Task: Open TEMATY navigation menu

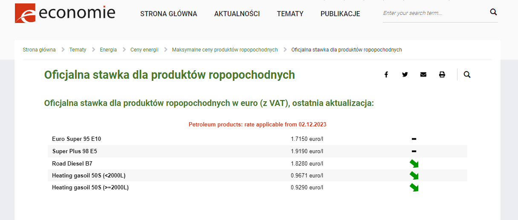Action: 290,14
